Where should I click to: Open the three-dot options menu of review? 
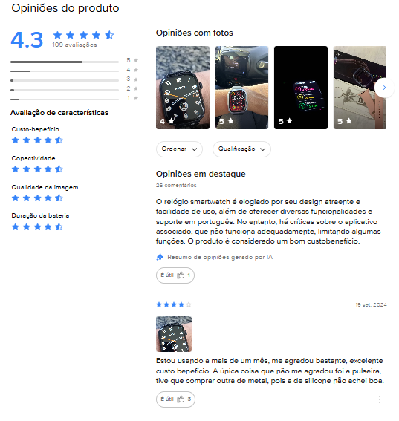tap(380, 399)
